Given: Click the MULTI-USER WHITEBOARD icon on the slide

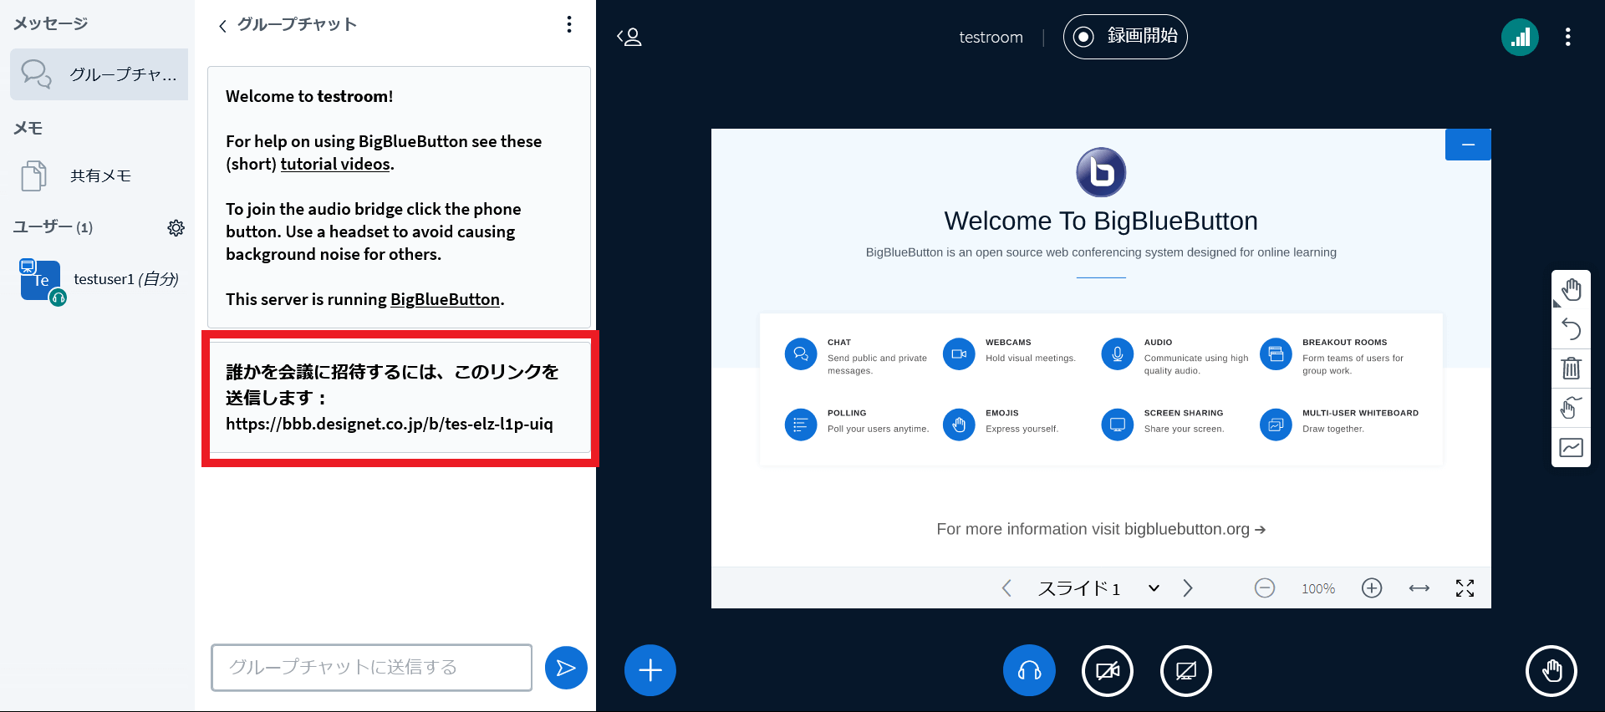Looking at the screenshot, I should (x=1276, y=425).
